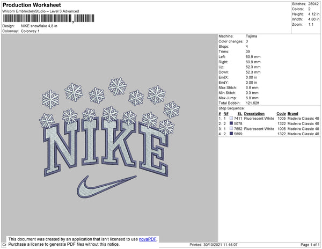Click the novaPDF hyperlink
Image resolution: width=322 pixels, height=249 pixels.
tap(148, 239)
